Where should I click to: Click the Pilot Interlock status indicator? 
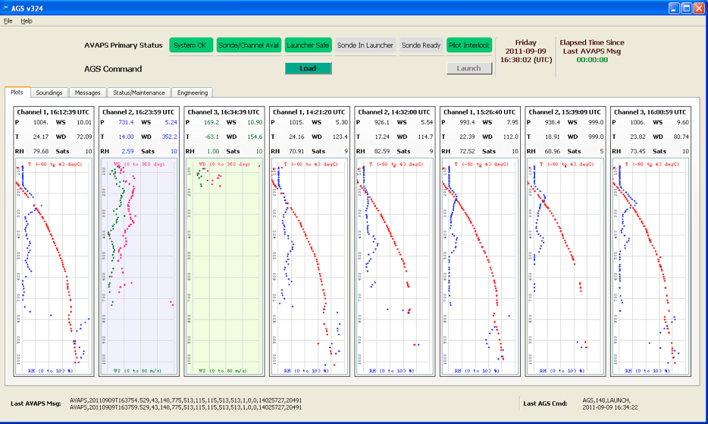[469, 46]
